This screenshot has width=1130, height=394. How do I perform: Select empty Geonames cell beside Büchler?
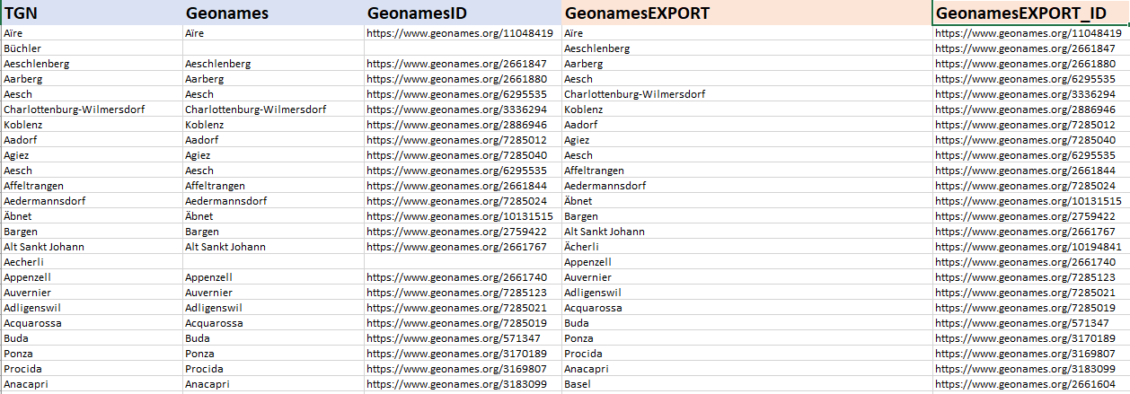pyautogui.click(x=272, y=48)
